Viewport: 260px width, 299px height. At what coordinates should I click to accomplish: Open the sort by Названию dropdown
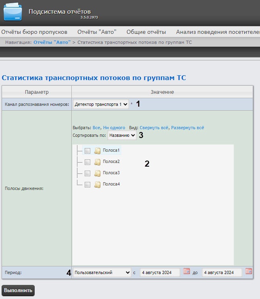(122, 136)
